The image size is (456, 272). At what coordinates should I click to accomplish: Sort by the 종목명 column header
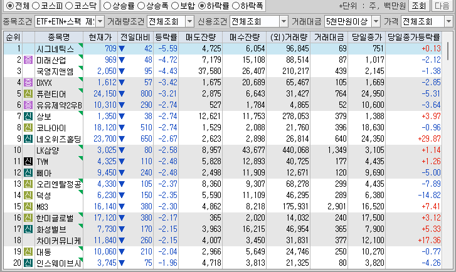[x=59, y=37]
